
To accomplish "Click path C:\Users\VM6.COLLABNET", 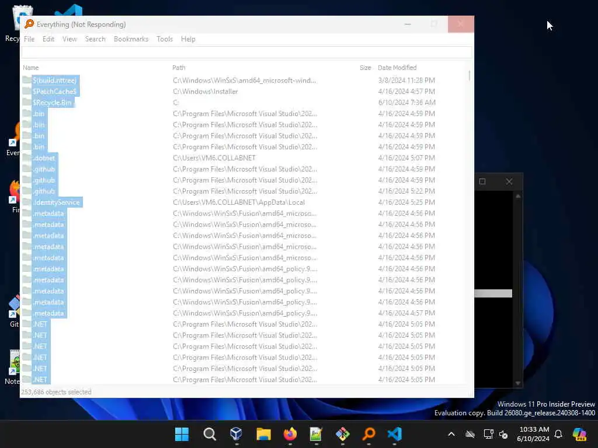I will point(214,157).
